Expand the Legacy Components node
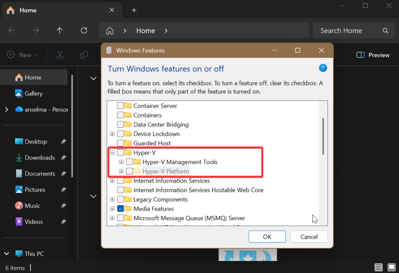 [x=112, y=199]
